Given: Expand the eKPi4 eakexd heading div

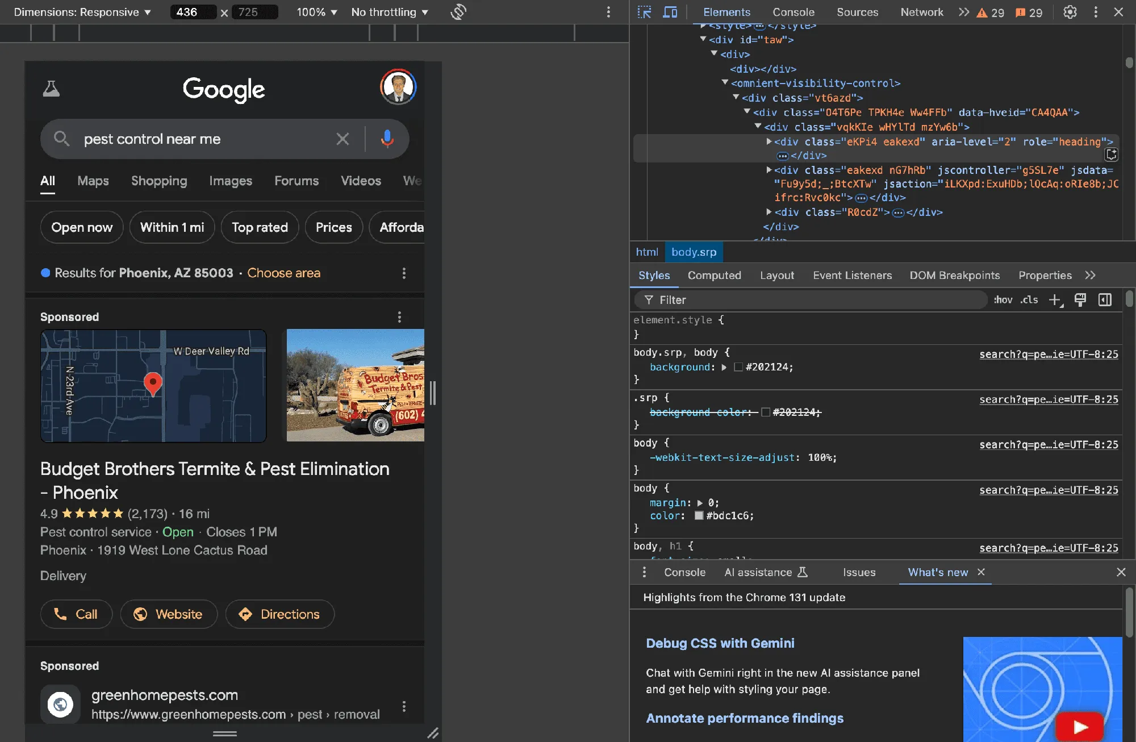Looking at the screenshot, I should (x=769, y=141).
